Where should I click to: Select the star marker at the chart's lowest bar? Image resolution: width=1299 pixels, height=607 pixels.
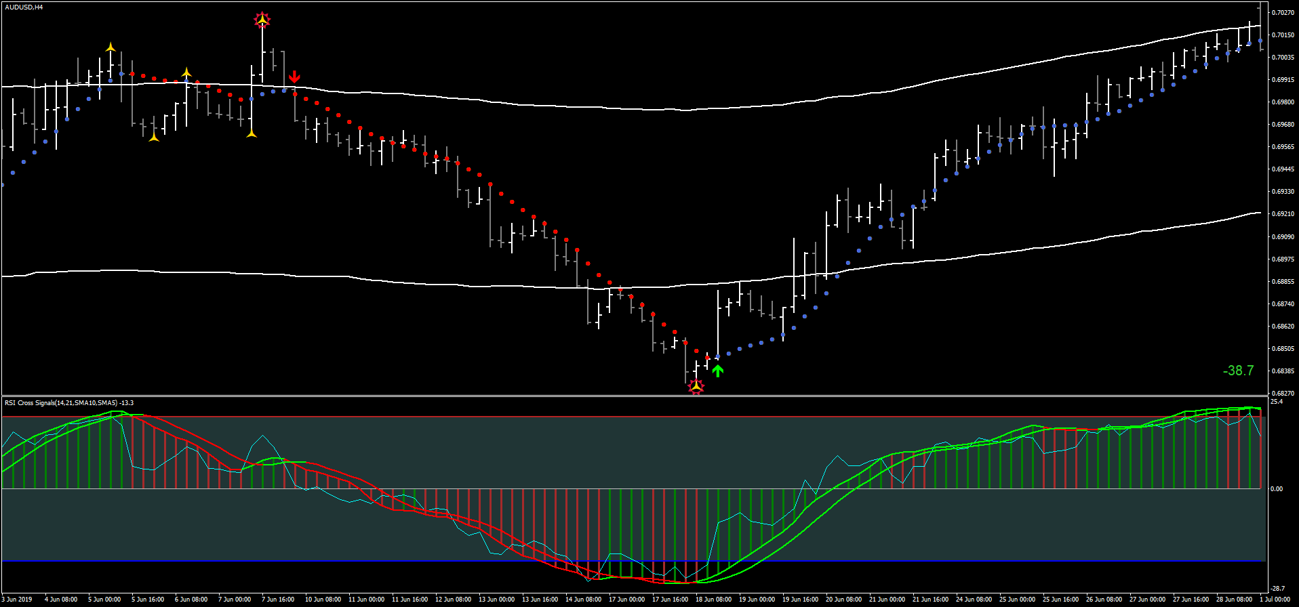[x=696, y=386]
